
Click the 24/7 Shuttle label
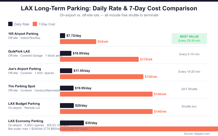pos(189,89)
